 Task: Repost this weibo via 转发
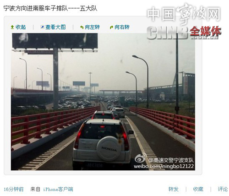coord(174,189)
